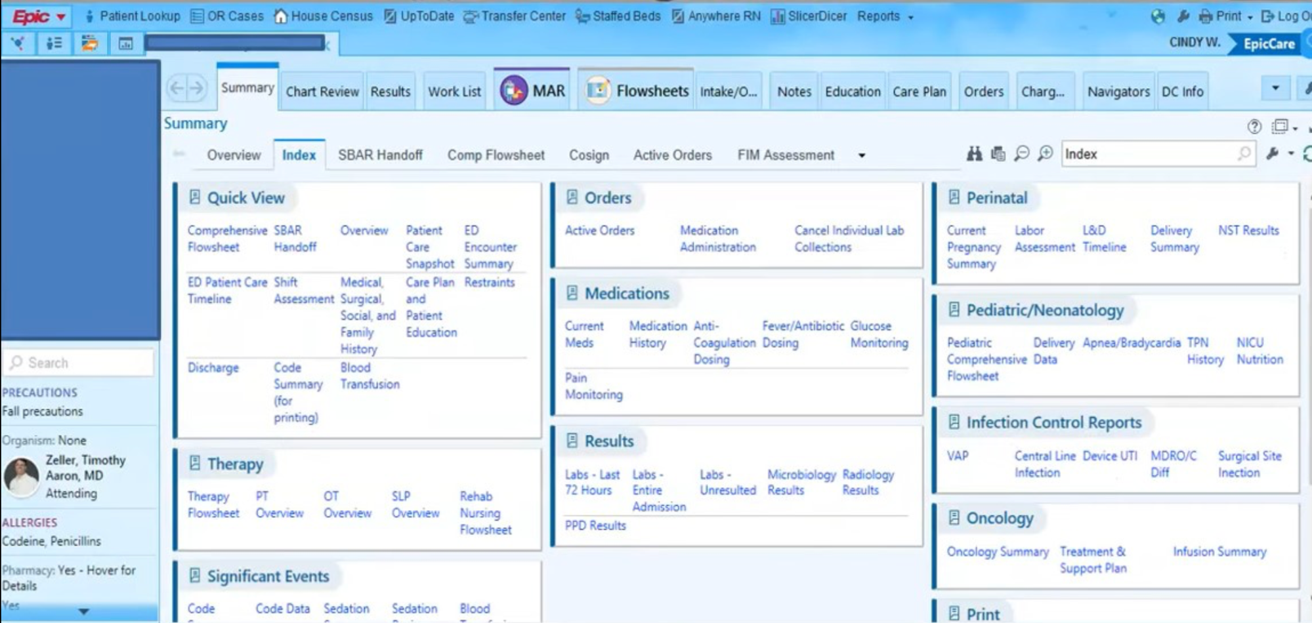Open the Results activity tab

click(x=391, y=91)
